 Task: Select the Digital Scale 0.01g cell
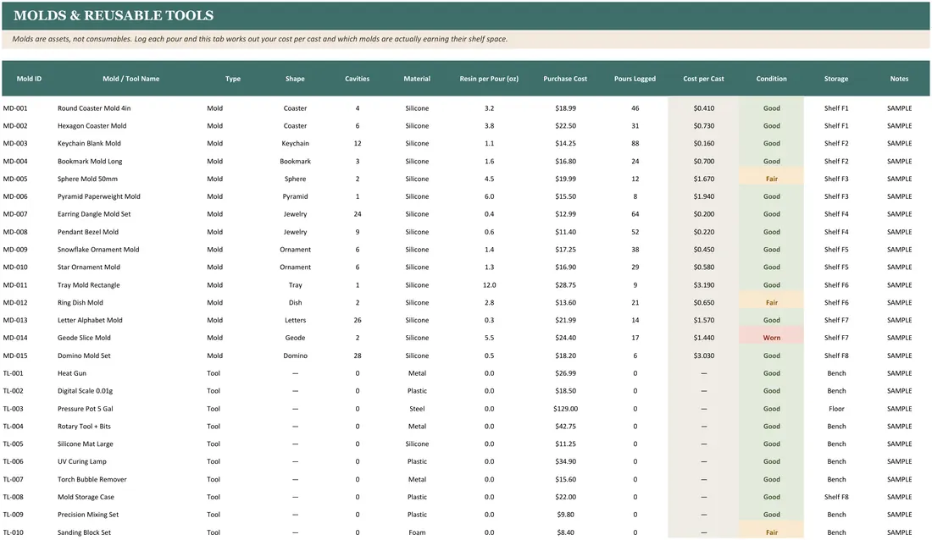85,391
